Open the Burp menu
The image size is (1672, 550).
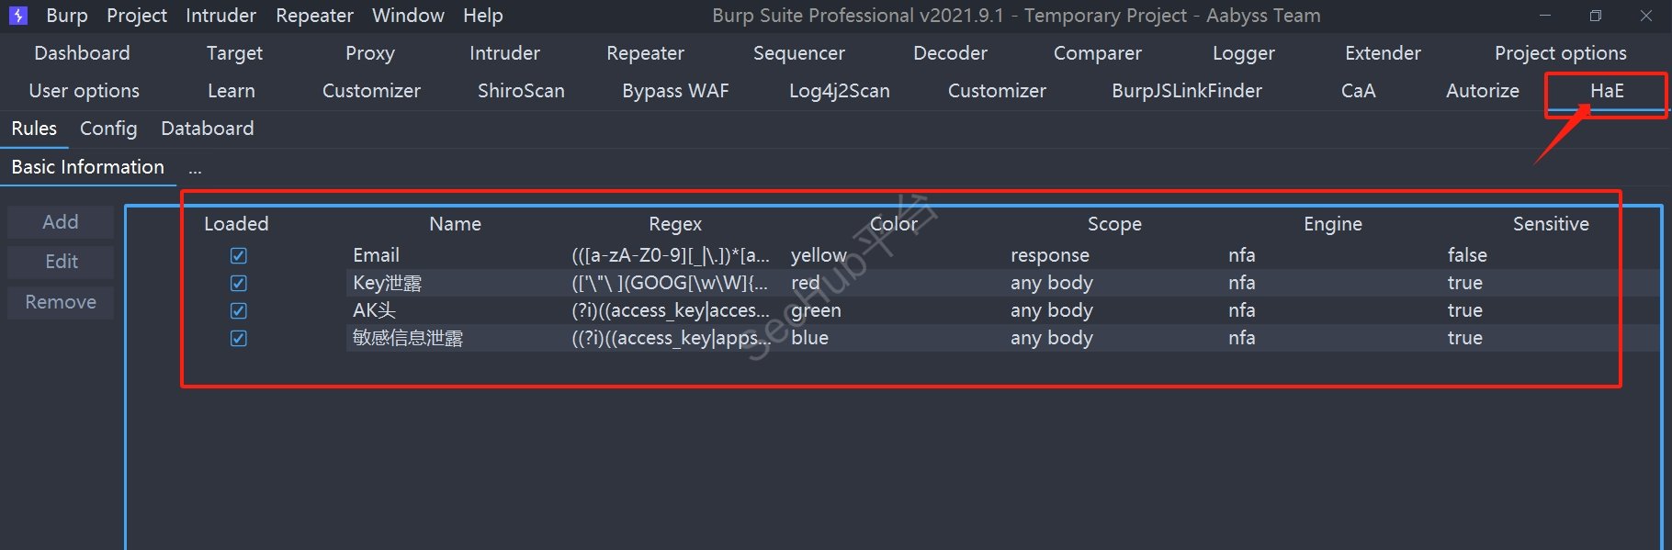click(x=67, y=16)
